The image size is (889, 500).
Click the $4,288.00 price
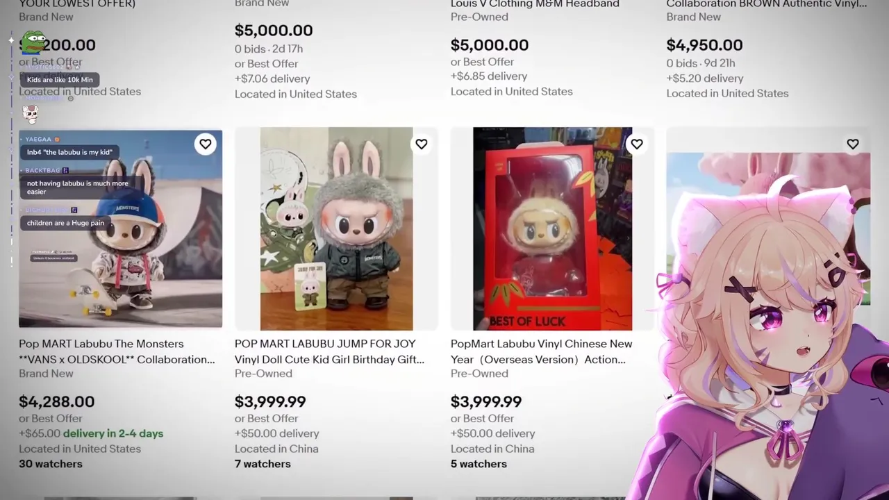point(56,401)
